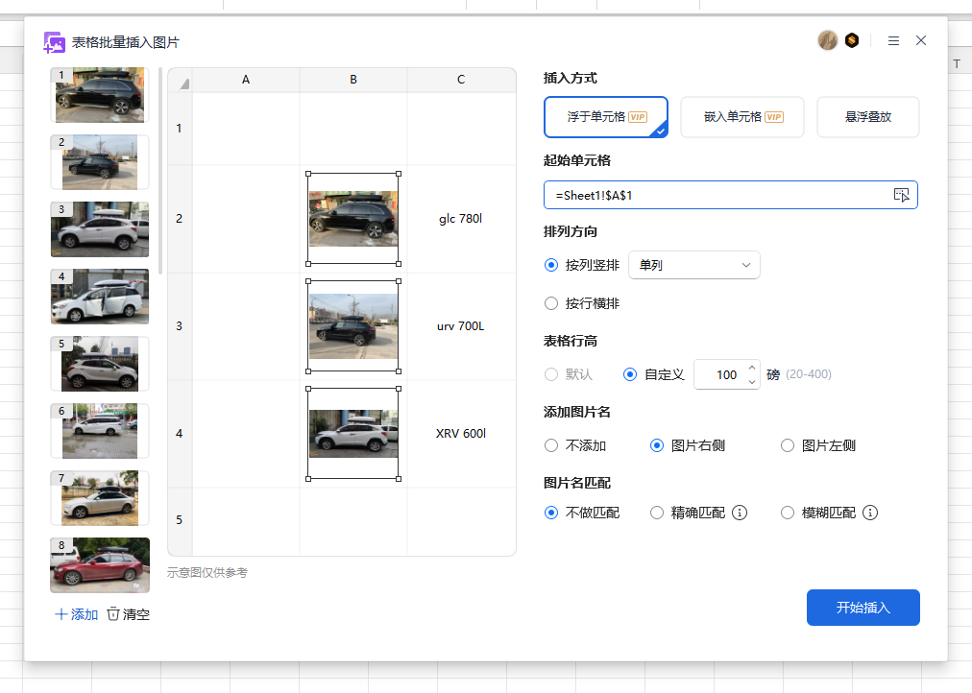Click the info icon beside 精确匹配
The height and width of the screenshot is (693, 972).
pos(740,513)
